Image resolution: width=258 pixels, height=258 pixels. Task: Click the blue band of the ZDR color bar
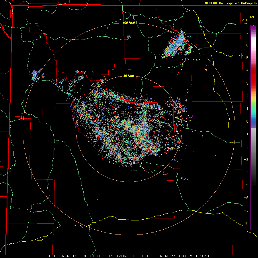pyautogui.click(x=253, y=122)
